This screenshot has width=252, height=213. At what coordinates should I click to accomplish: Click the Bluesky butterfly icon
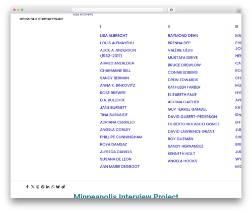57,187
